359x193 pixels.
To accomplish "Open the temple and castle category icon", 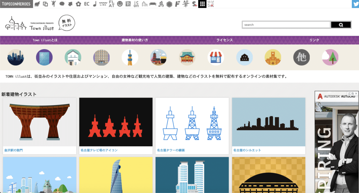I will pyautogui.click(x=158, y=57).
